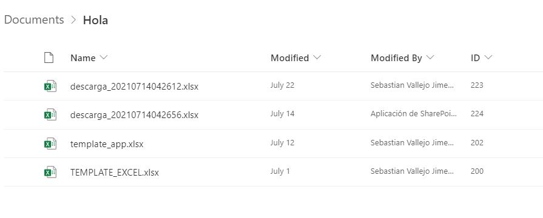Select the July 12 modified date cell
This screenshot has width=543, height=218.
[282, 142]
